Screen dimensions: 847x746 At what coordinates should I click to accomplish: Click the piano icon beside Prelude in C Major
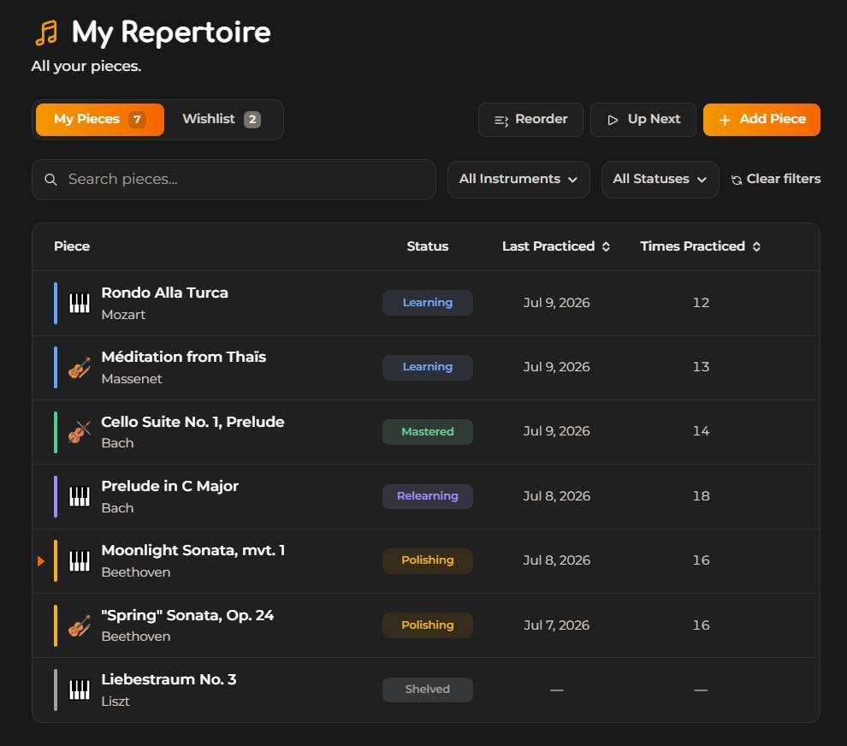coord(80,496)
